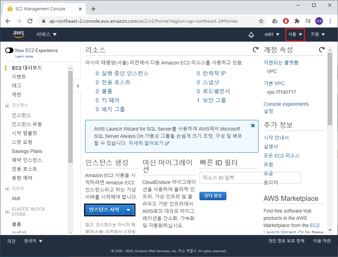Image resolution: width=338 pixels, height=257 pixels.
Task: Go back in browser history
Action: click(x=8, y=21)
